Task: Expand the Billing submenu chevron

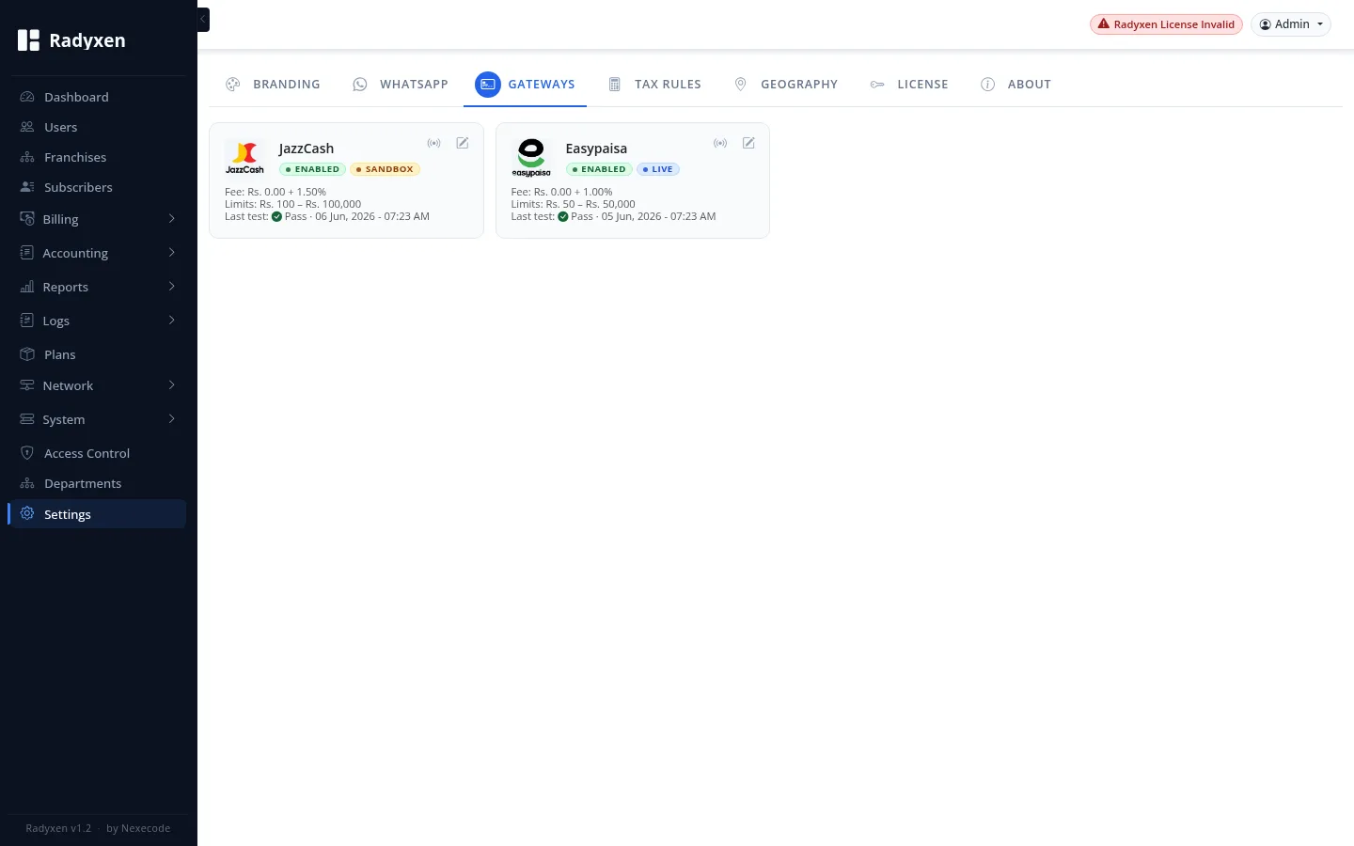Action: point(171,218)
